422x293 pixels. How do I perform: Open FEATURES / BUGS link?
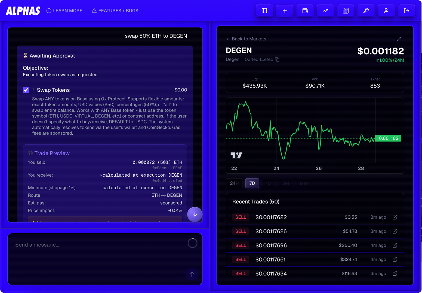coord(115,11)
